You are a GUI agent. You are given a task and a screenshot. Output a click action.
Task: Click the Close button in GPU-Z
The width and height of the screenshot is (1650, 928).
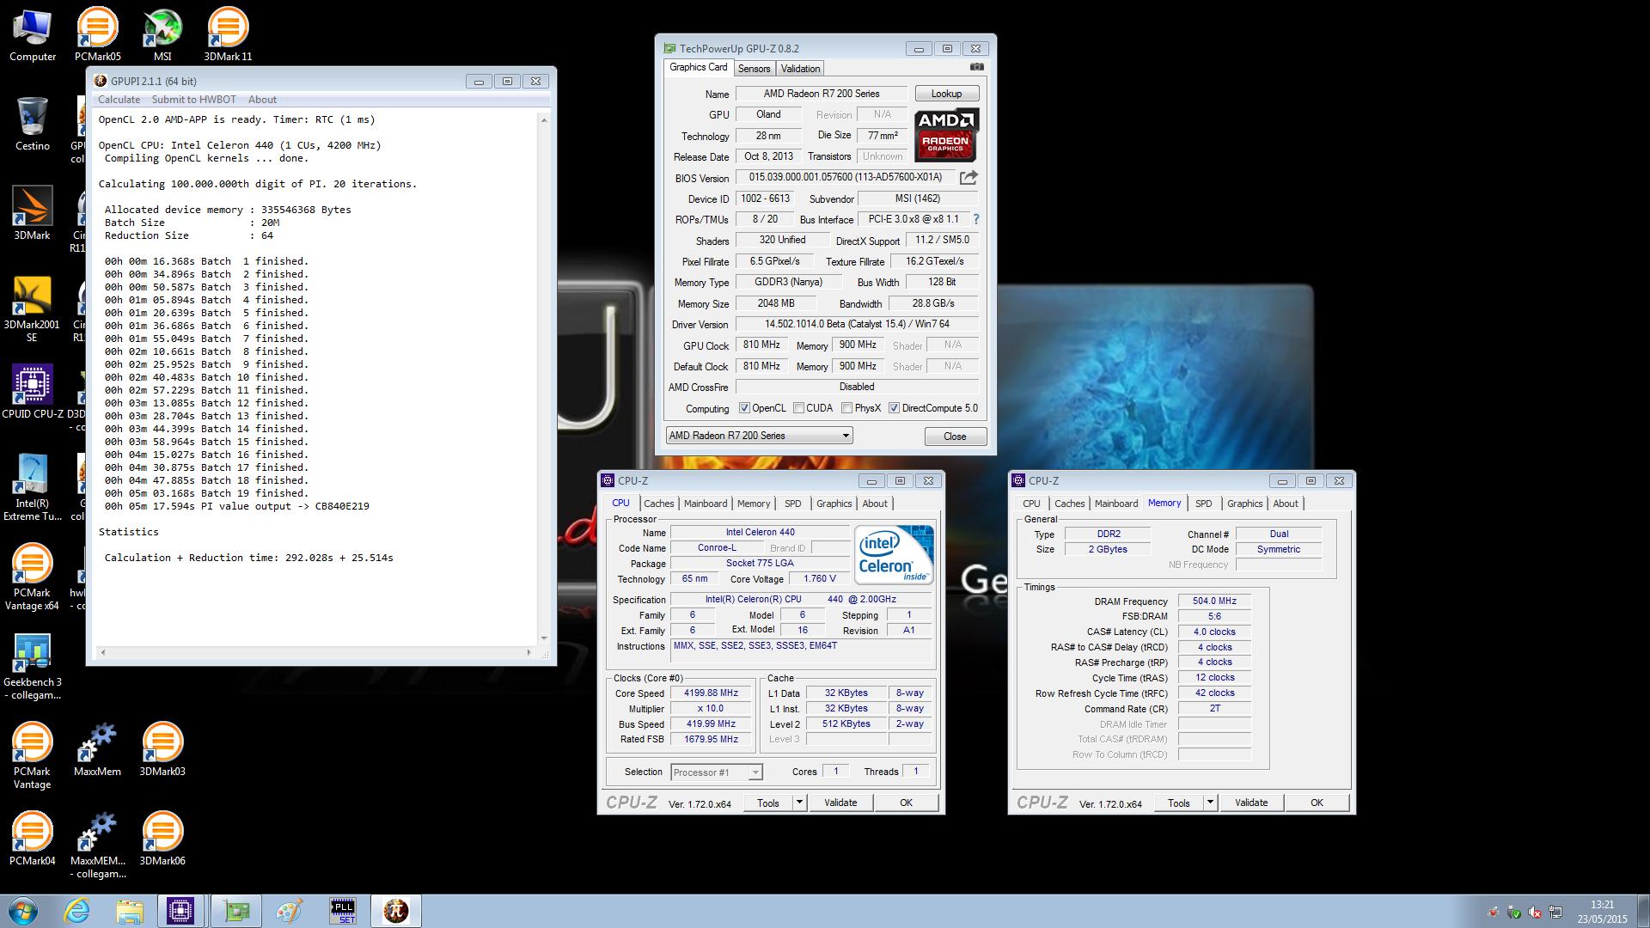pyautogui.click(x=955, y=437)
